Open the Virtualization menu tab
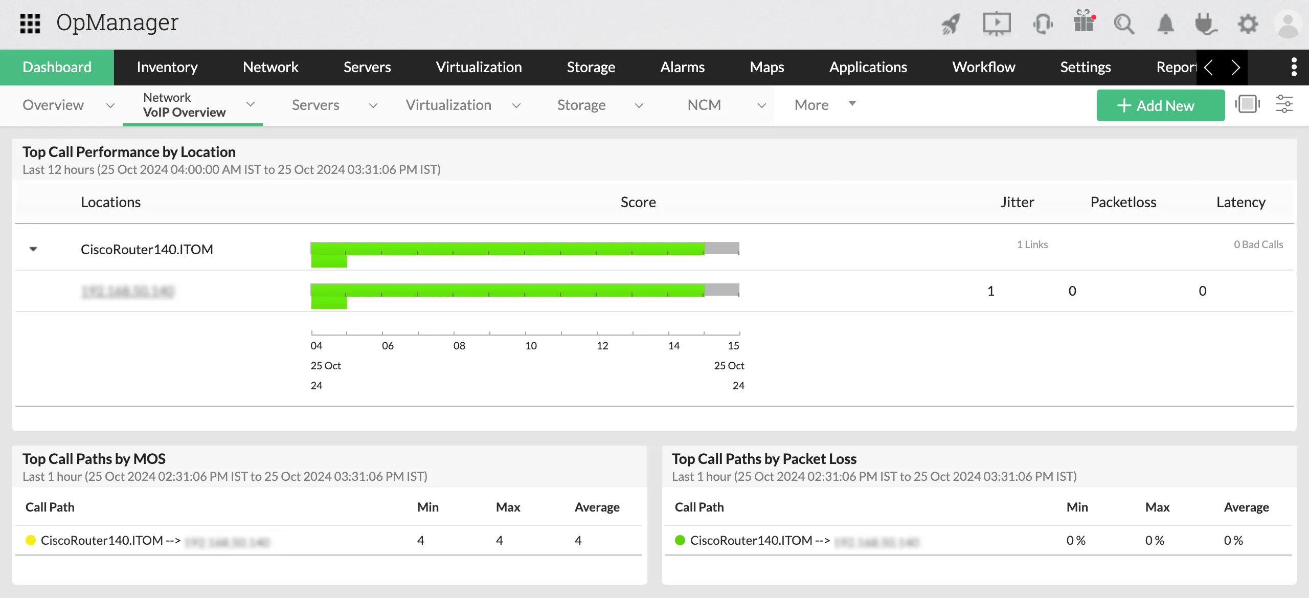 click(479, 67)
